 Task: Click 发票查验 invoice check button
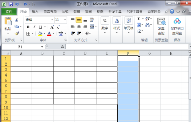(x=161, y=26)
